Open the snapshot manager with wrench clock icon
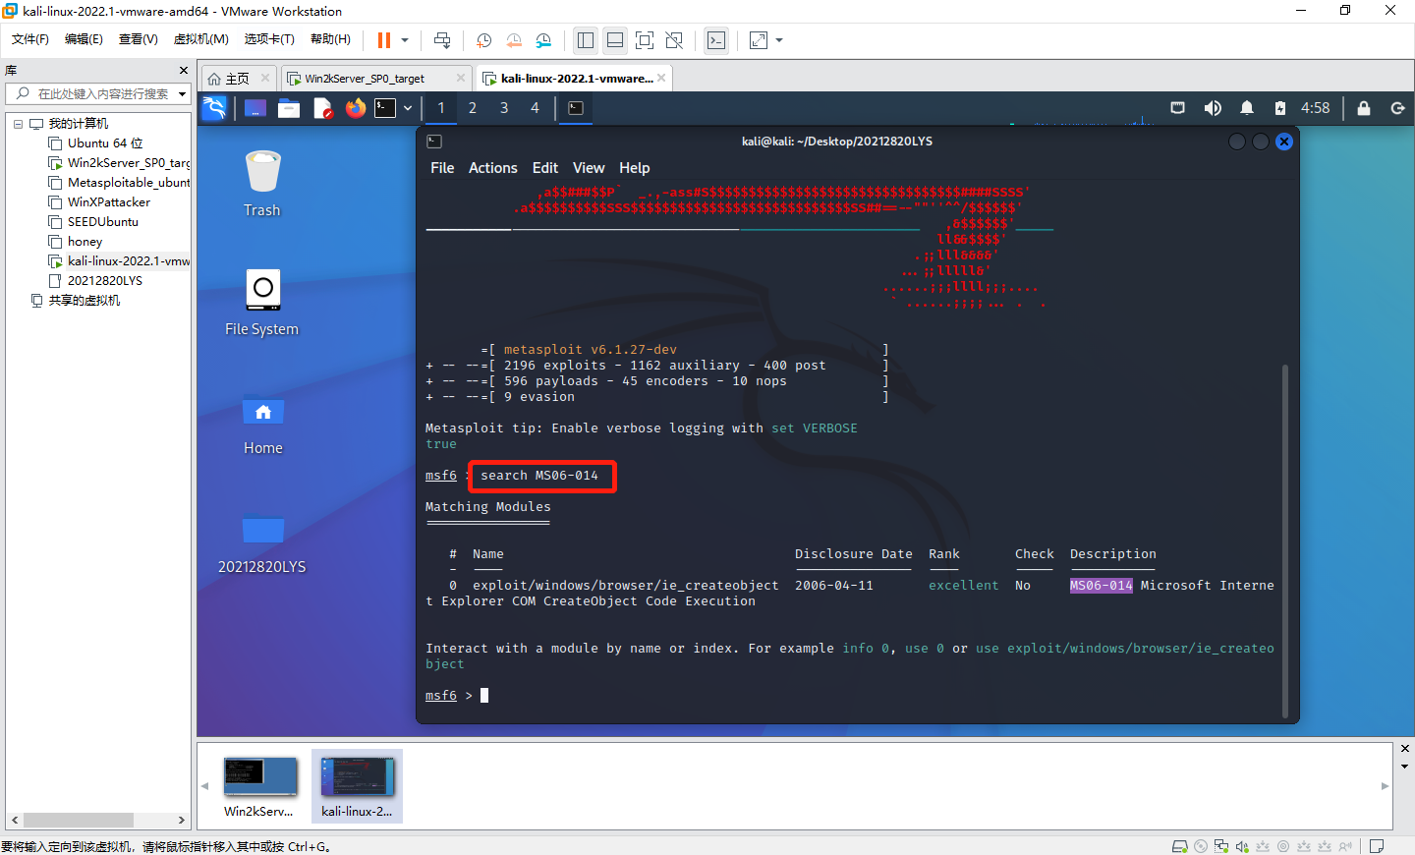 544,40
